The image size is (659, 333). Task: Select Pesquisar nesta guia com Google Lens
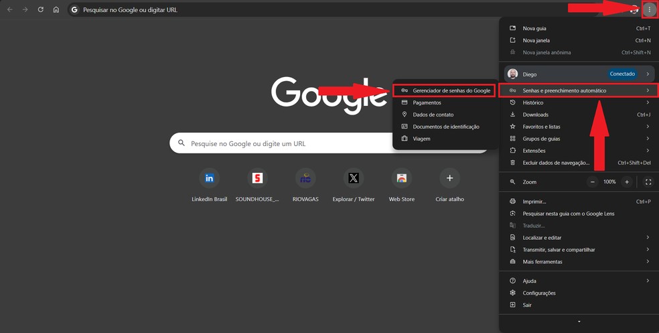[x=579, y=214]
